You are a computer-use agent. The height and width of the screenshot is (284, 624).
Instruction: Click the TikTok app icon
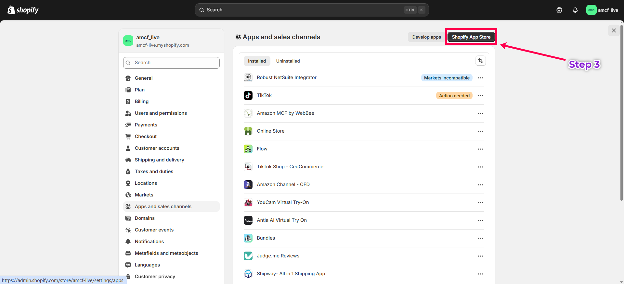[x=248, y=95]
